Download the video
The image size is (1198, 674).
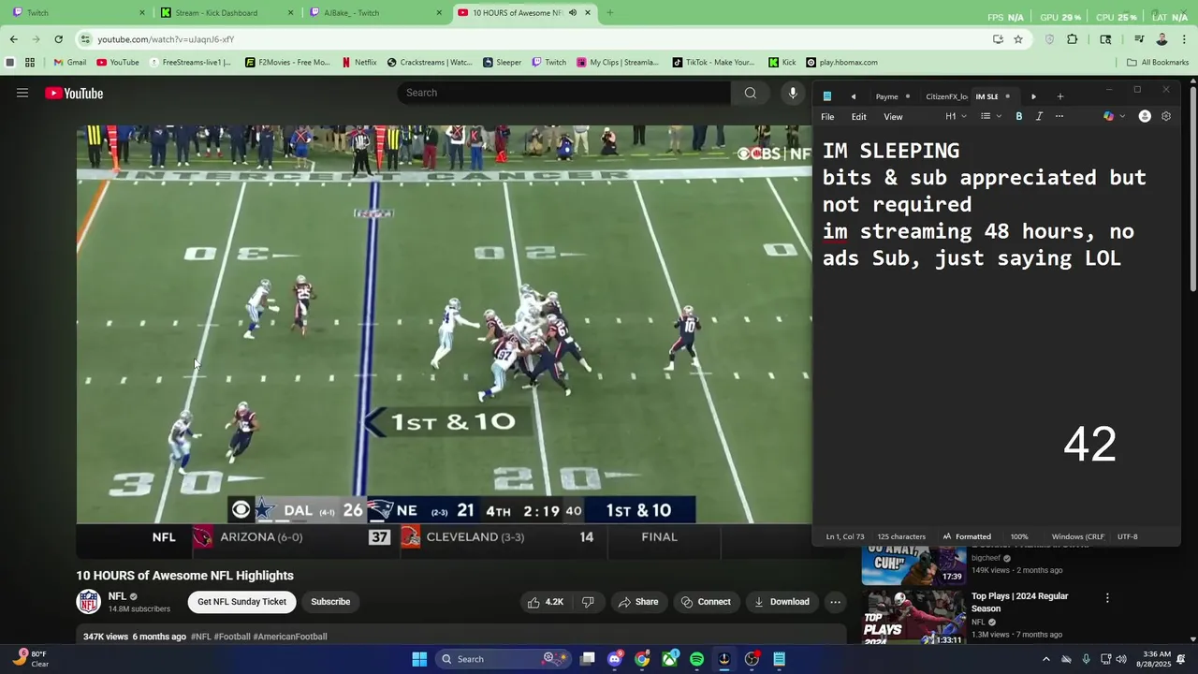(782, 602)
